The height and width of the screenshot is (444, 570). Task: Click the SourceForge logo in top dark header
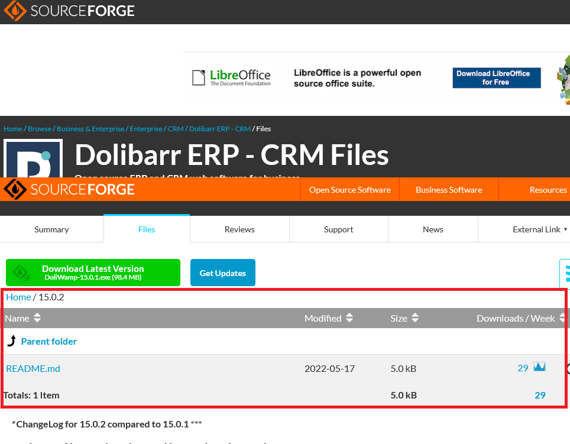pyautogui.click(x=69, y=11)
